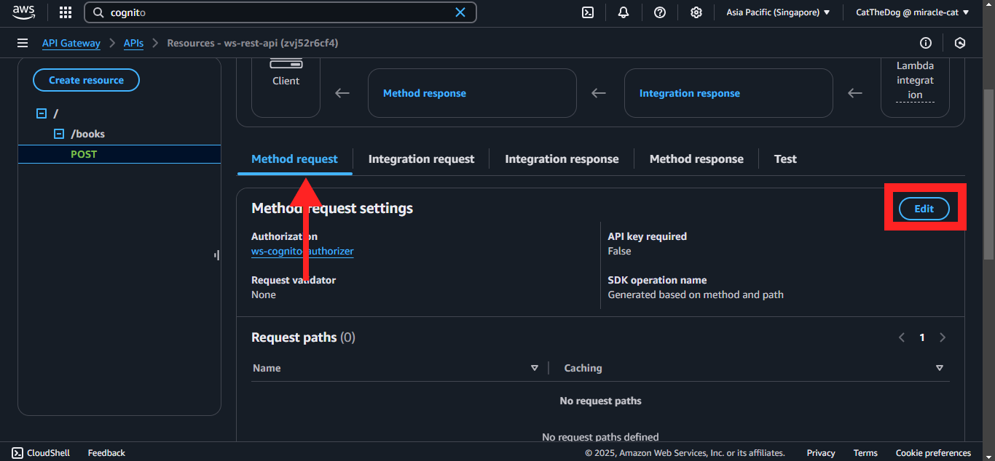The image size is (995, 461).
Task: Click the SDK operation name label
Action: click(657, 280)
